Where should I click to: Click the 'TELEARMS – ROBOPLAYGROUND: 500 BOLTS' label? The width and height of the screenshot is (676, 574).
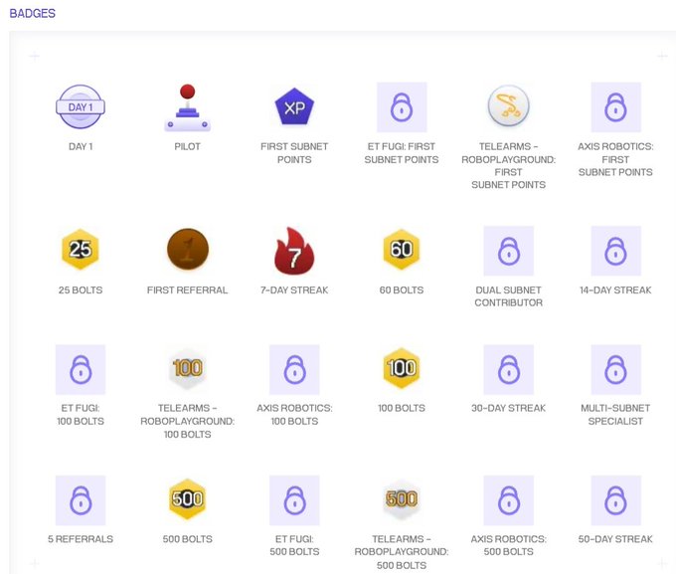point(402,552)
